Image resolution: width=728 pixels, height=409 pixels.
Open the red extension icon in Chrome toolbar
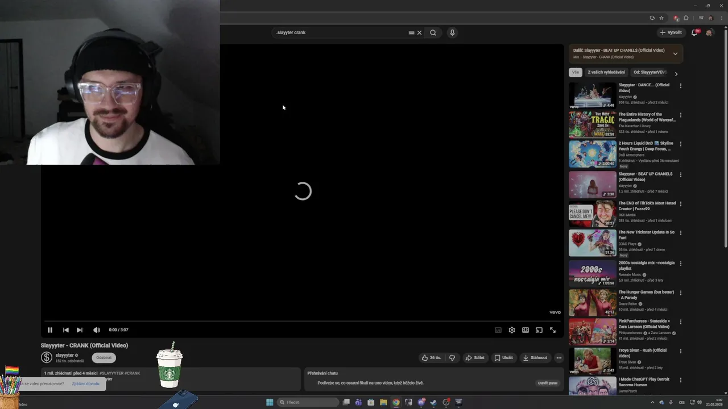(676, 18)
